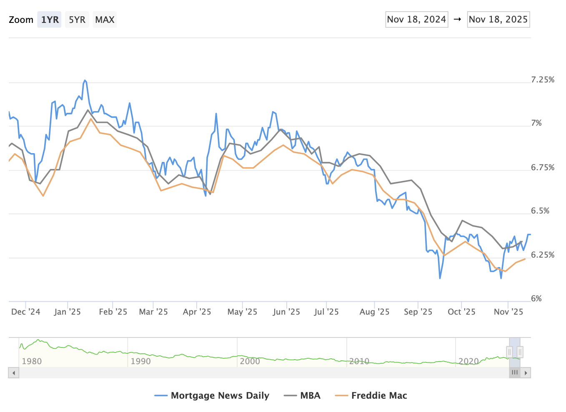Click the scrollbar left arrow
The width and height of the screenshot is (566, 412).
[14, 373]
